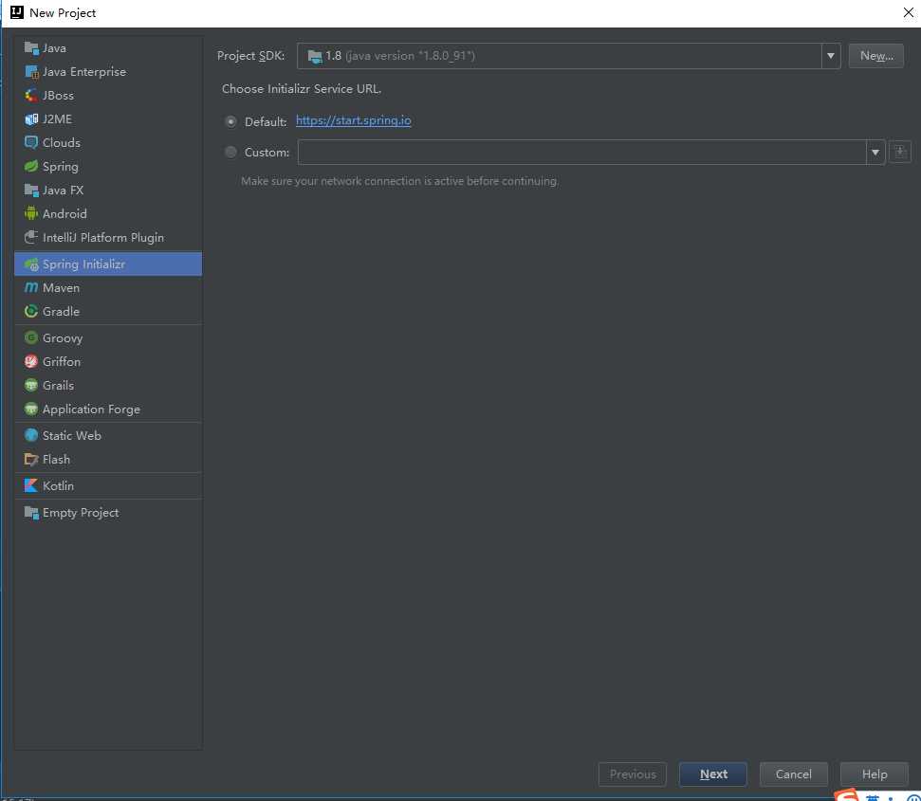Click the Flash label
This screenshot has height=801, width=921.
pyautogui.click(x=56, y=460)
